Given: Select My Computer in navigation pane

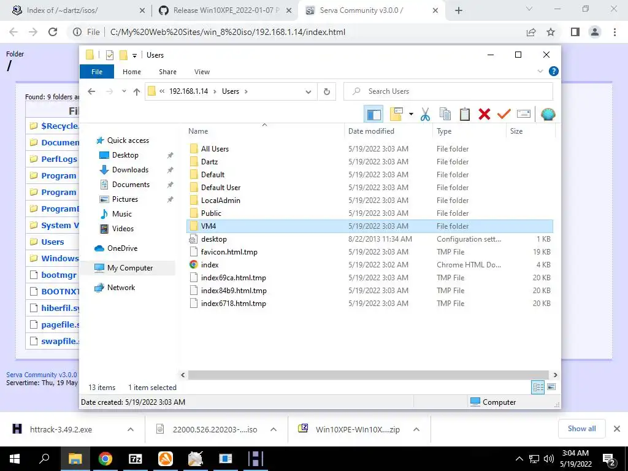Looking at the screenshot, I should coord(130,268).
